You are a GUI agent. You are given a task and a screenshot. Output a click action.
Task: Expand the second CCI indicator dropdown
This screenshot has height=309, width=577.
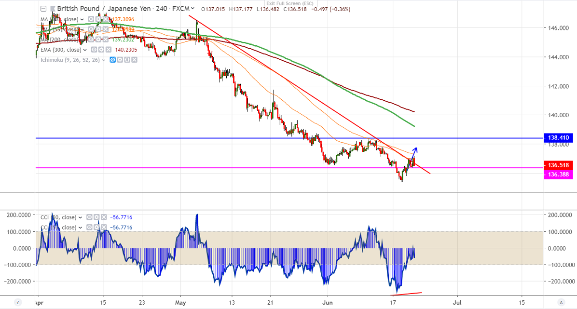point(80,228)
